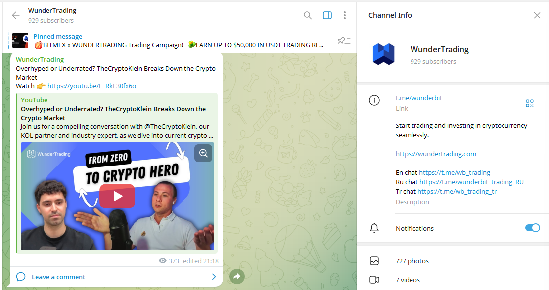
Task: Click the Pinned message title
Action: click(57, 36)
